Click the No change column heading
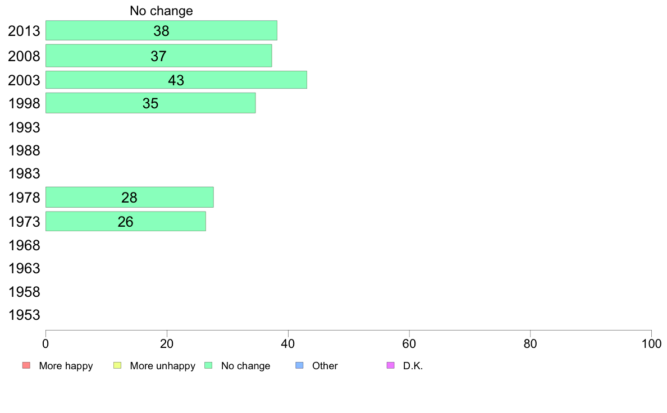This screenshot has width=667, height=413. 161,11
